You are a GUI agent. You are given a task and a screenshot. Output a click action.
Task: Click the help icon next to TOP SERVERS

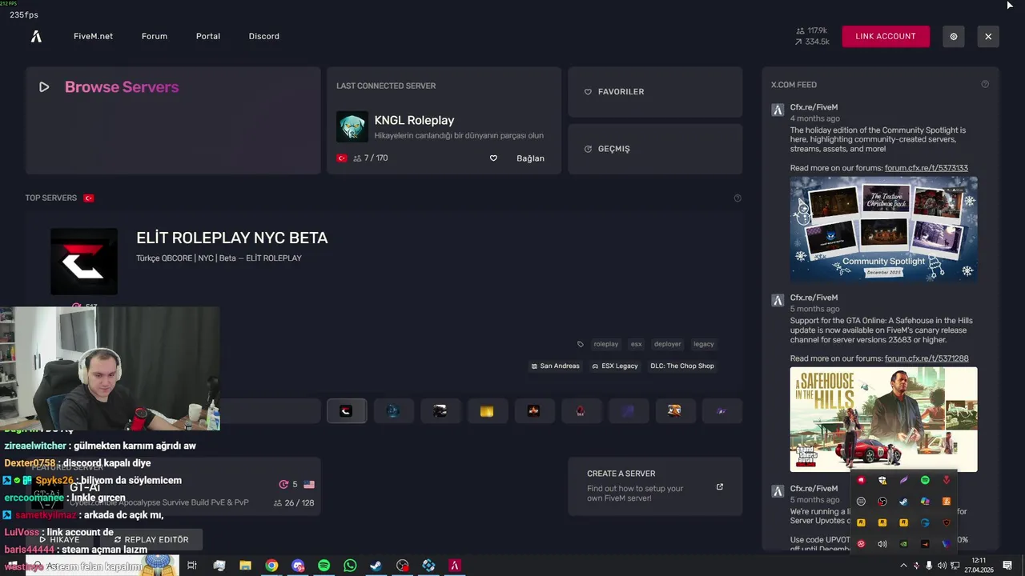[x=738, y=198]
